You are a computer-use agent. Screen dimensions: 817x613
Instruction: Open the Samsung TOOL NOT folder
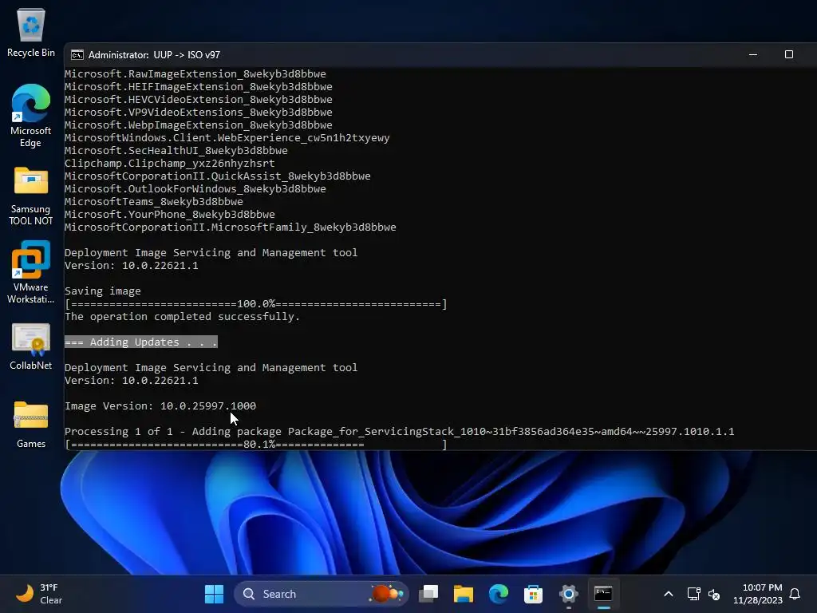(31, 196)
